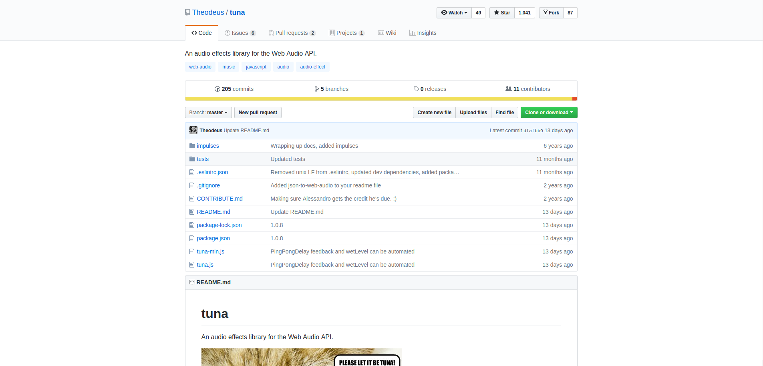Expand the Branch master selector
Image resolution: width=763 pixels, height=366 pixels.
pos(208,113)
